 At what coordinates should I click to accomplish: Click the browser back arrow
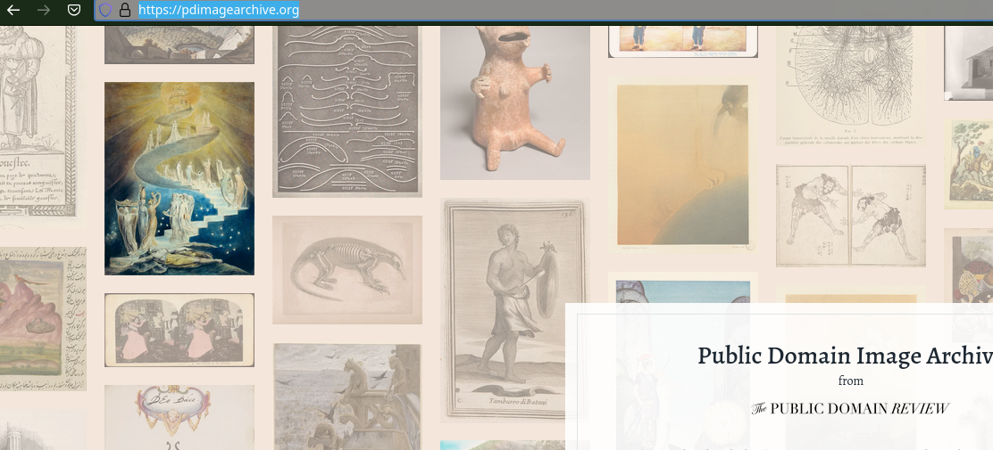13,10
